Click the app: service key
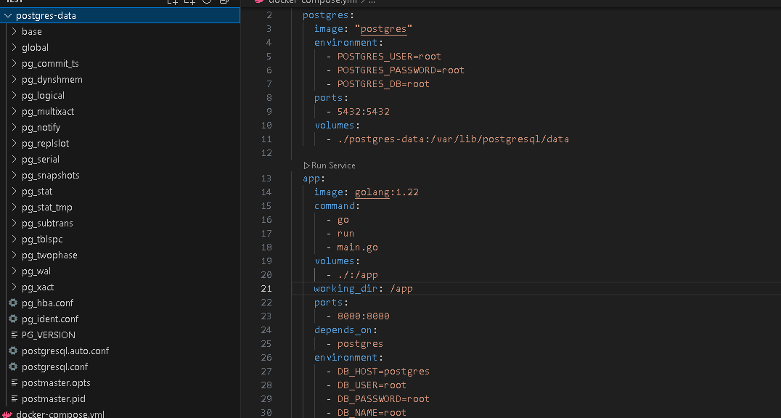The image size is (781, 418). tap(314, 179)
